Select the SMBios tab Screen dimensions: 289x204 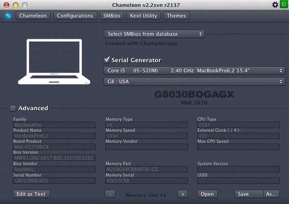[112, 16]
